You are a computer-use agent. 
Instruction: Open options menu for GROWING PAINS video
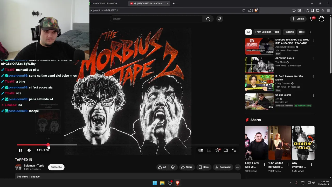[313, 59]
